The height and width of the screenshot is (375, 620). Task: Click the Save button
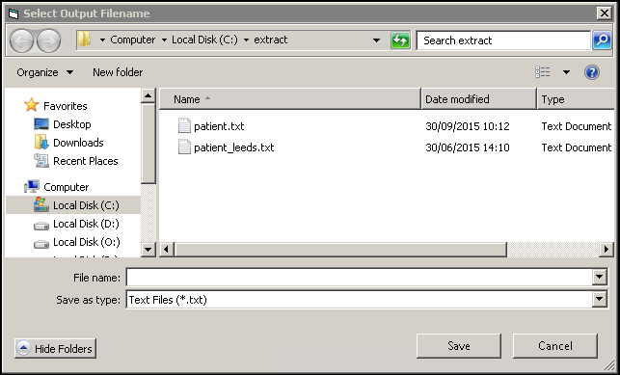459,346
